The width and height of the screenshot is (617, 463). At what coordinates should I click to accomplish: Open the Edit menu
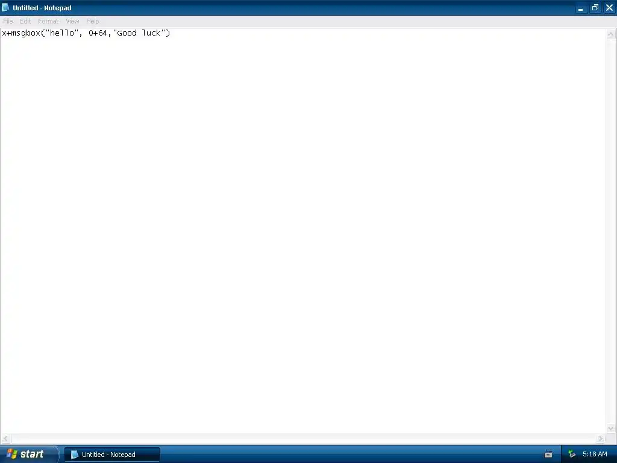[x=25, y=21]
